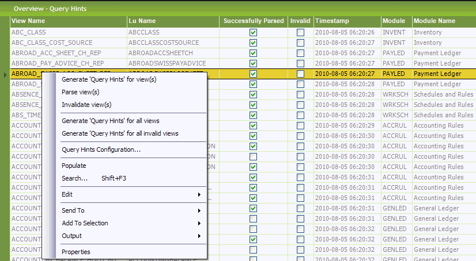Check Invalid box for ABROAD_ACC_SHEET_CH_REP row
This screenshot has width=476, height=261.
pyautogui.click(x=300, y=53)
